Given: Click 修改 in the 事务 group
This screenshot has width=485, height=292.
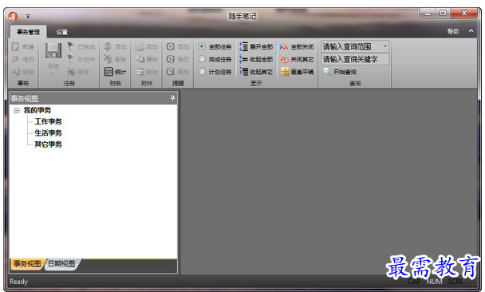Looking at the screenshot, I should point(23,59).
